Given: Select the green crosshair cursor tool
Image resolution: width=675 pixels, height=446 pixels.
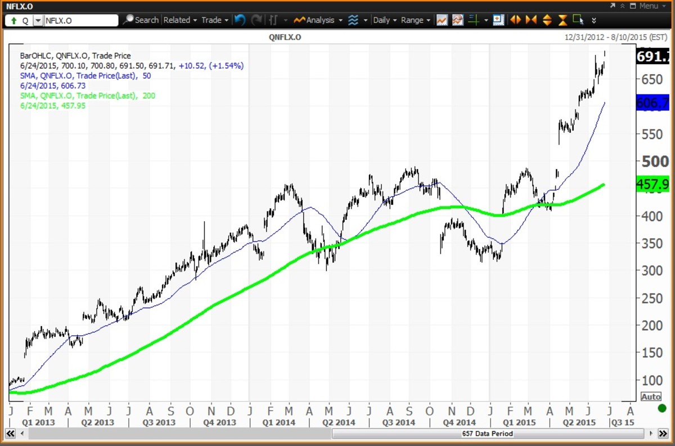Looking at the screenshot, I should pyautogui.click(x=474, y=20).
